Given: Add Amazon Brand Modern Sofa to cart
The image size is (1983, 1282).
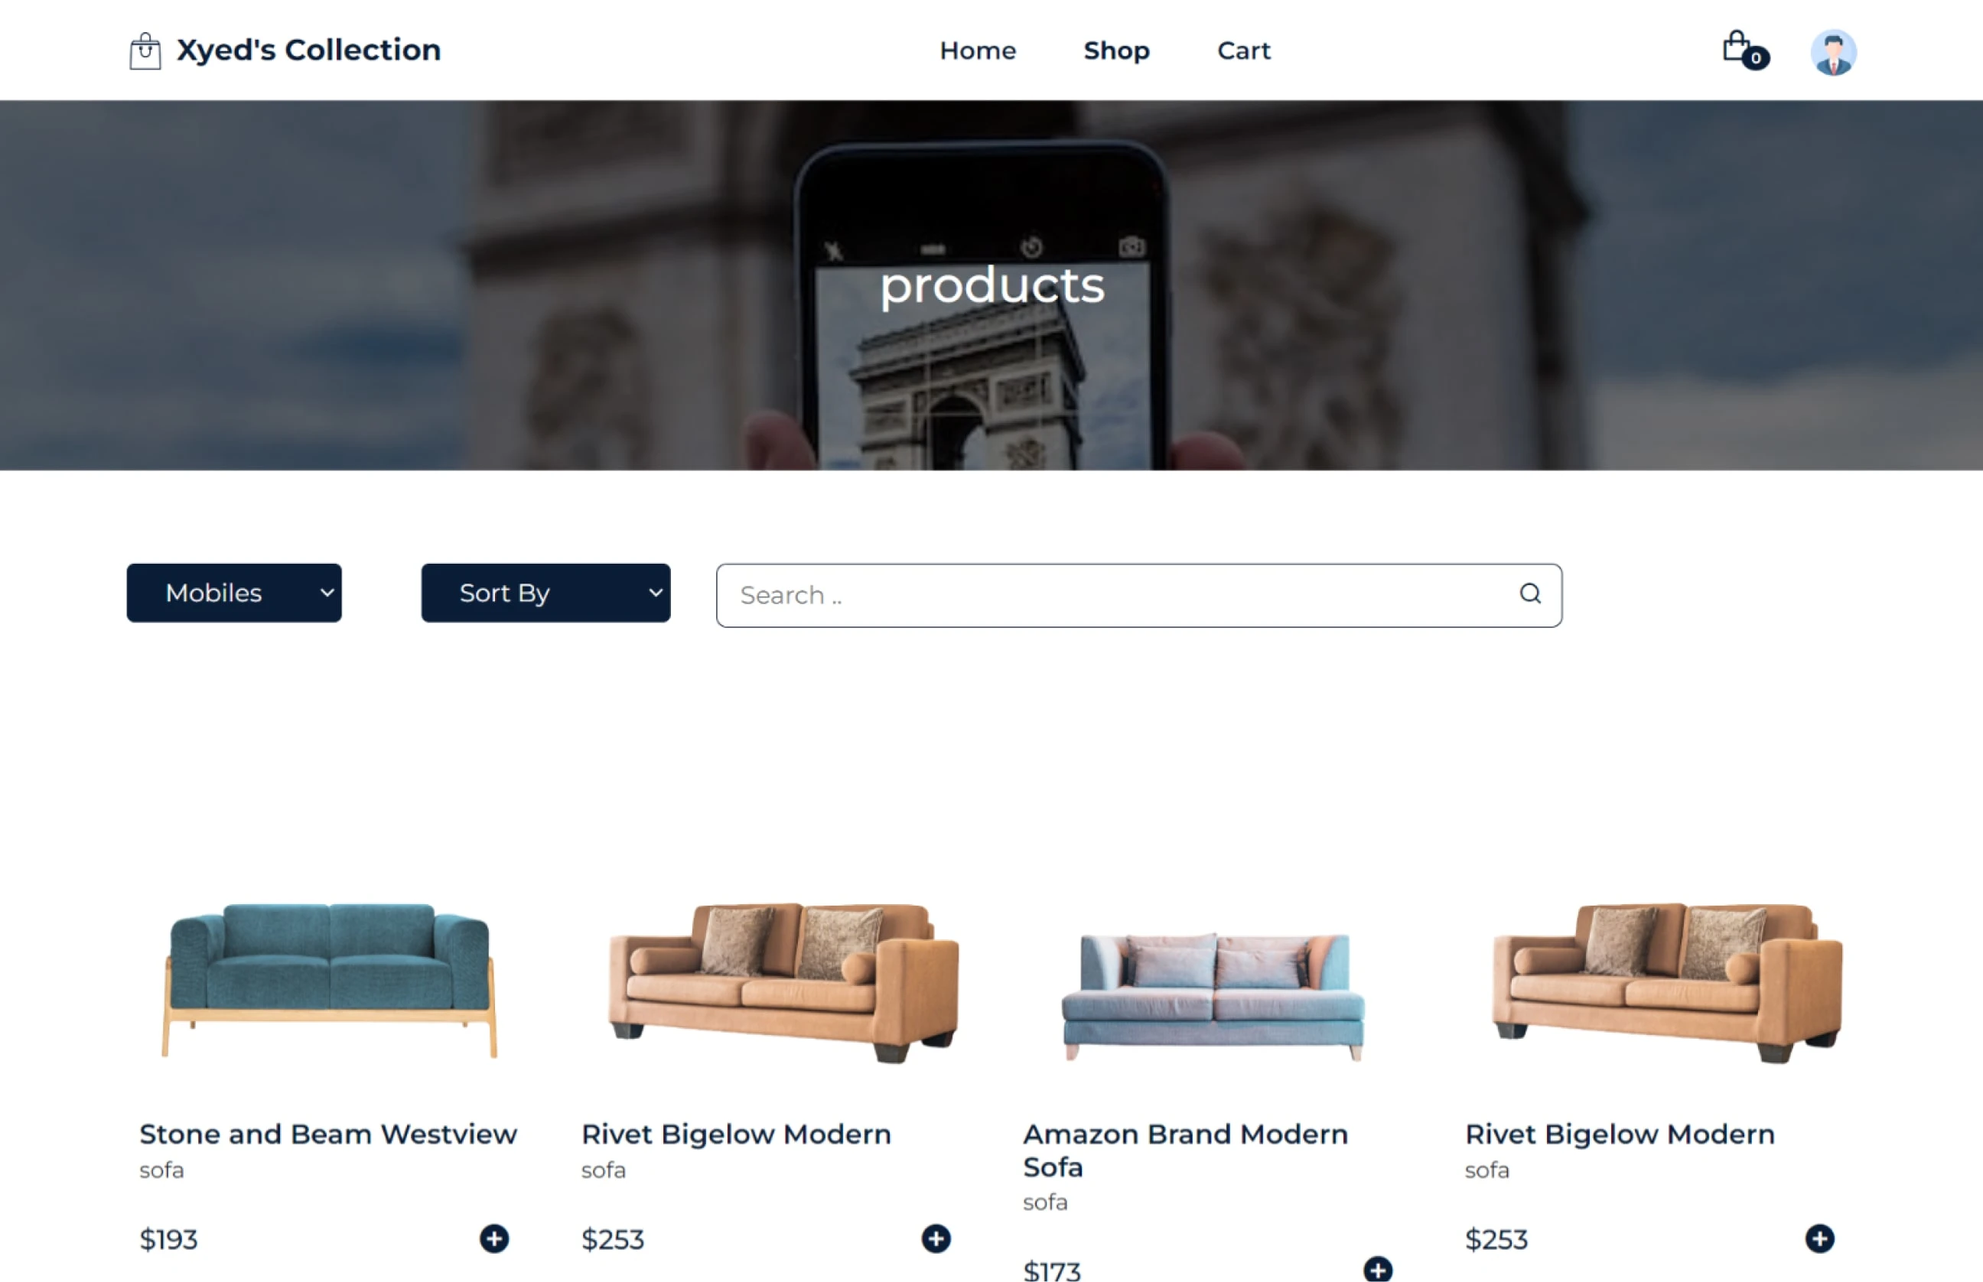Looking at the screenshot, I should 1378,1270.
